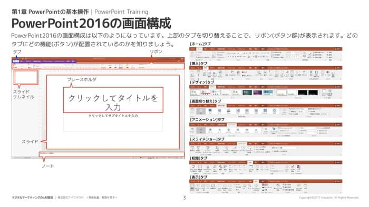The image size is (369, 207).
Task: Toggle the presenter view checkbox in the Slide Show ribbon
Action: tap(273, 151)
